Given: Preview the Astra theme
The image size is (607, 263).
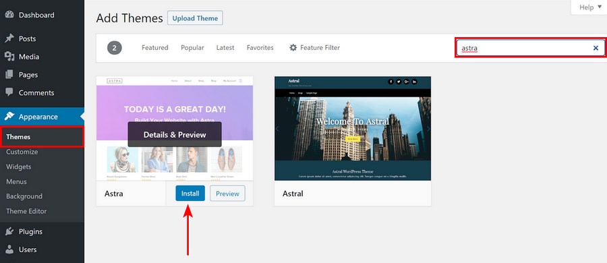Looking at the screenshot, I should (x=228, y=194).
